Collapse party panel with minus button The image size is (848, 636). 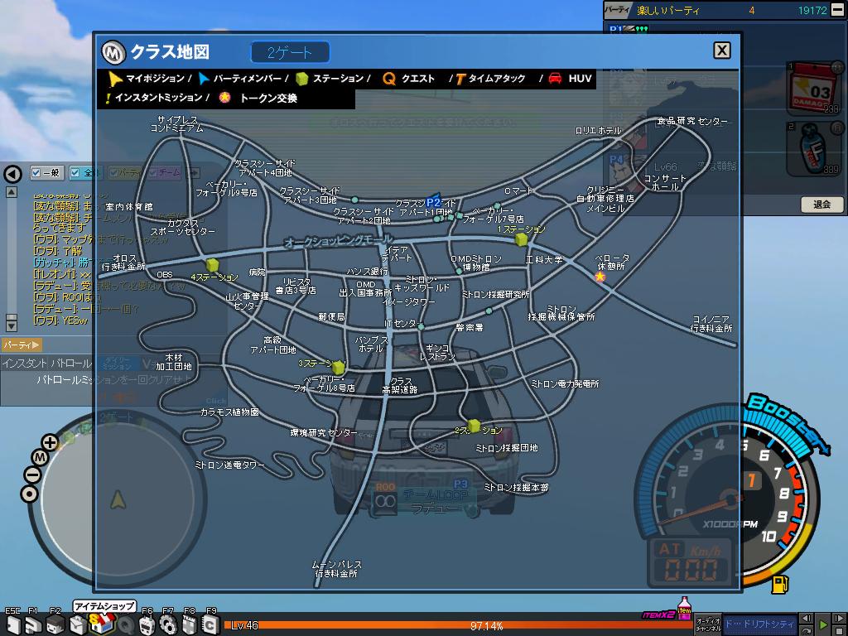pos(838,10)
